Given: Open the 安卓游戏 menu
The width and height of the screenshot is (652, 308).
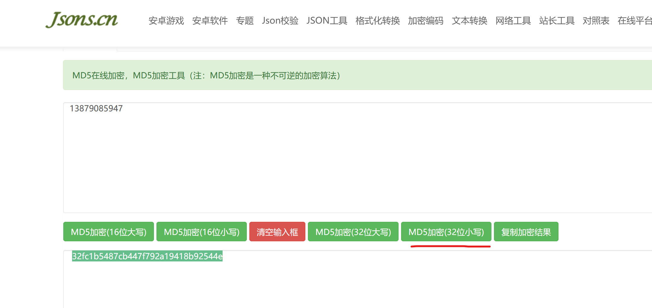Looking at the screenshot, I should click(x=166, y=21).
